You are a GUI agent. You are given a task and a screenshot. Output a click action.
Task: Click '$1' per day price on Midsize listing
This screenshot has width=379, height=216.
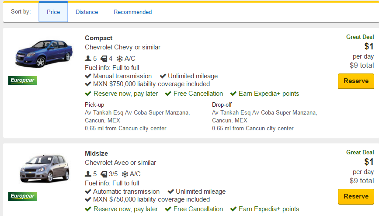pos(369,162)
